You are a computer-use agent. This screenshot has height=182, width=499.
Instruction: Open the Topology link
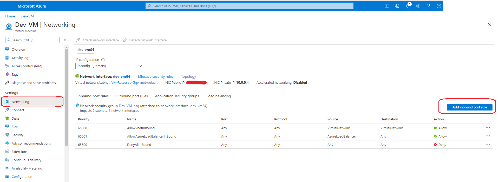tap(189, 76)
